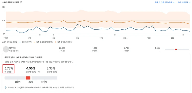
Task: Click the gray event marker after 20일
Action: (x=183, y=35)
